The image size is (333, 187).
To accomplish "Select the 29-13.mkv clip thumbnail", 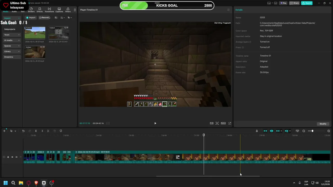I will pyautogui.click(x=59, y=32).
